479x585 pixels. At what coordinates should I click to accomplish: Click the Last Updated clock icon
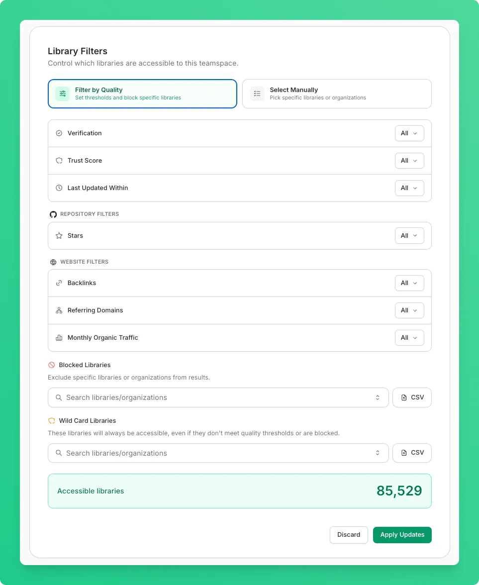(59, 188)
